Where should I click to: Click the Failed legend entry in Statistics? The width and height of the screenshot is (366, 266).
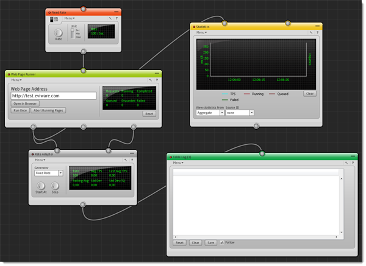pyautogui.click(x=230, y=100)
